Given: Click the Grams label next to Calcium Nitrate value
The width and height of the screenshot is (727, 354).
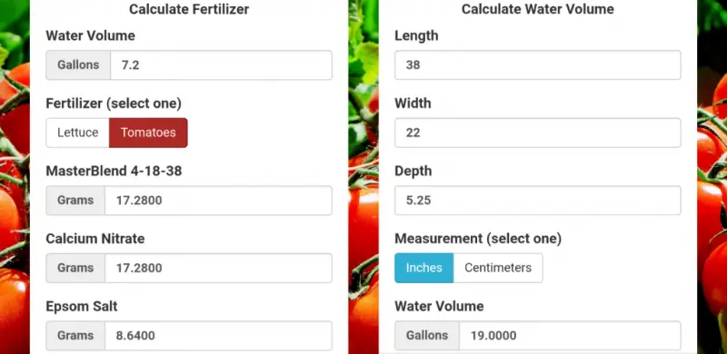Looking at the screenshot, I should click(x=75, y=268).
